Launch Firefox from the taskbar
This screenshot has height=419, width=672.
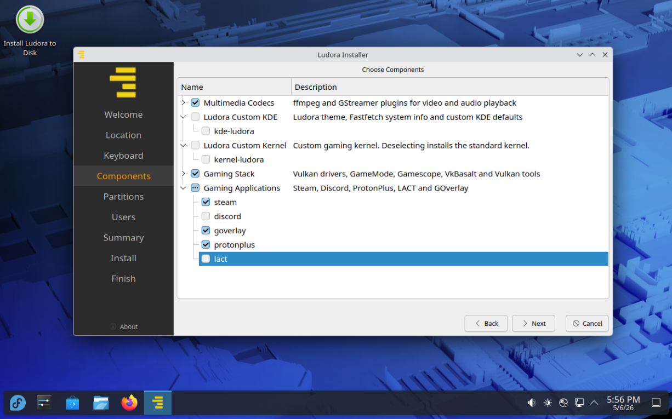click(129, 403)
